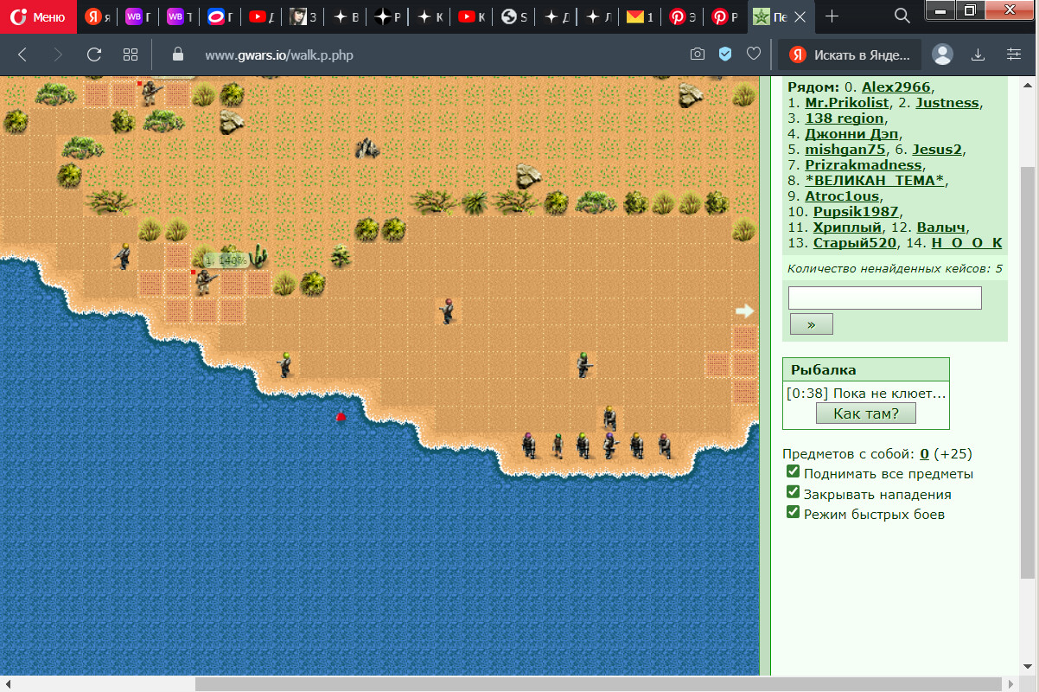The height and width of the screenshot is (692, 1039).
Task: Open Prizrakmadness player profile
Action: (x=864, y=165)
